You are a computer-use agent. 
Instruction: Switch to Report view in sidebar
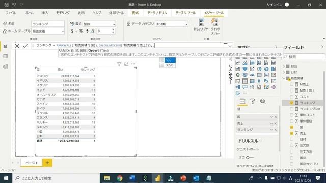(x=6, y=46)
